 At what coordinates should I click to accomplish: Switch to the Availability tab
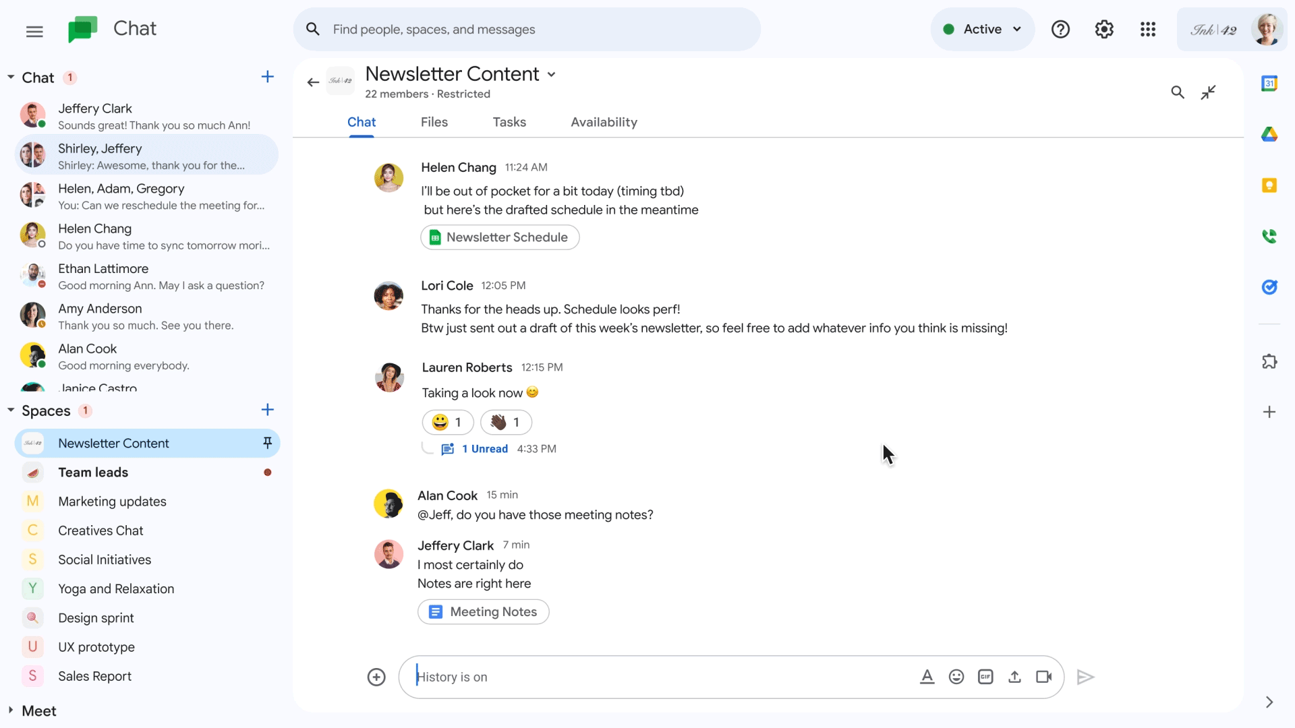[x=604, y=122]
